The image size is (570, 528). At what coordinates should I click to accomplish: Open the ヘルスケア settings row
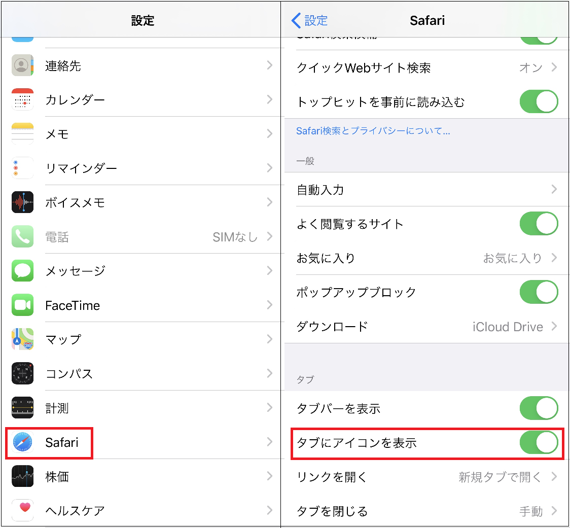152,510
